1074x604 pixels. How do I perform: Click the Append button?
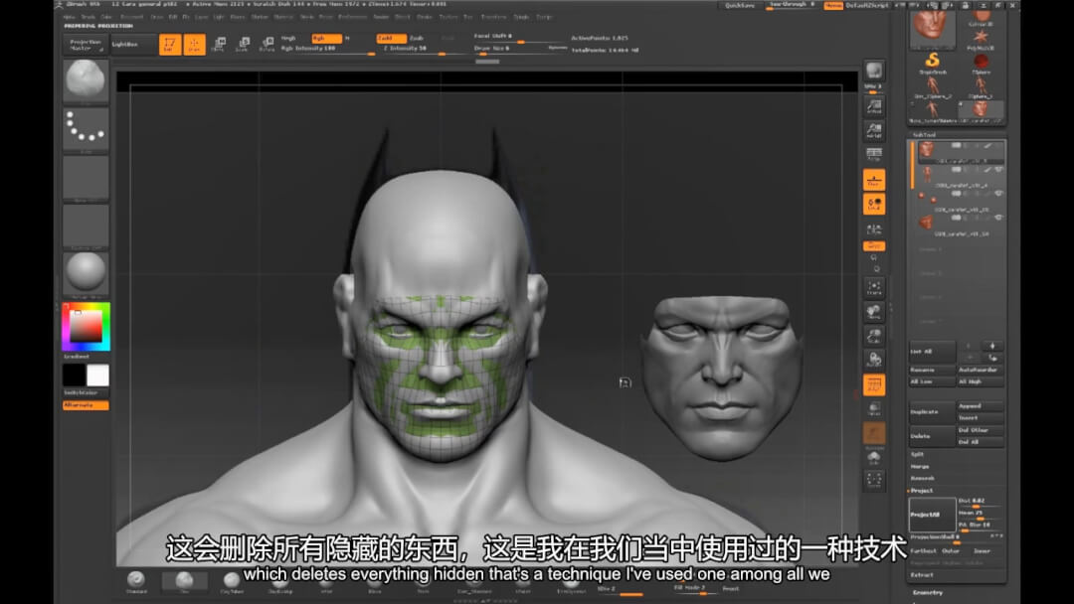981,406
